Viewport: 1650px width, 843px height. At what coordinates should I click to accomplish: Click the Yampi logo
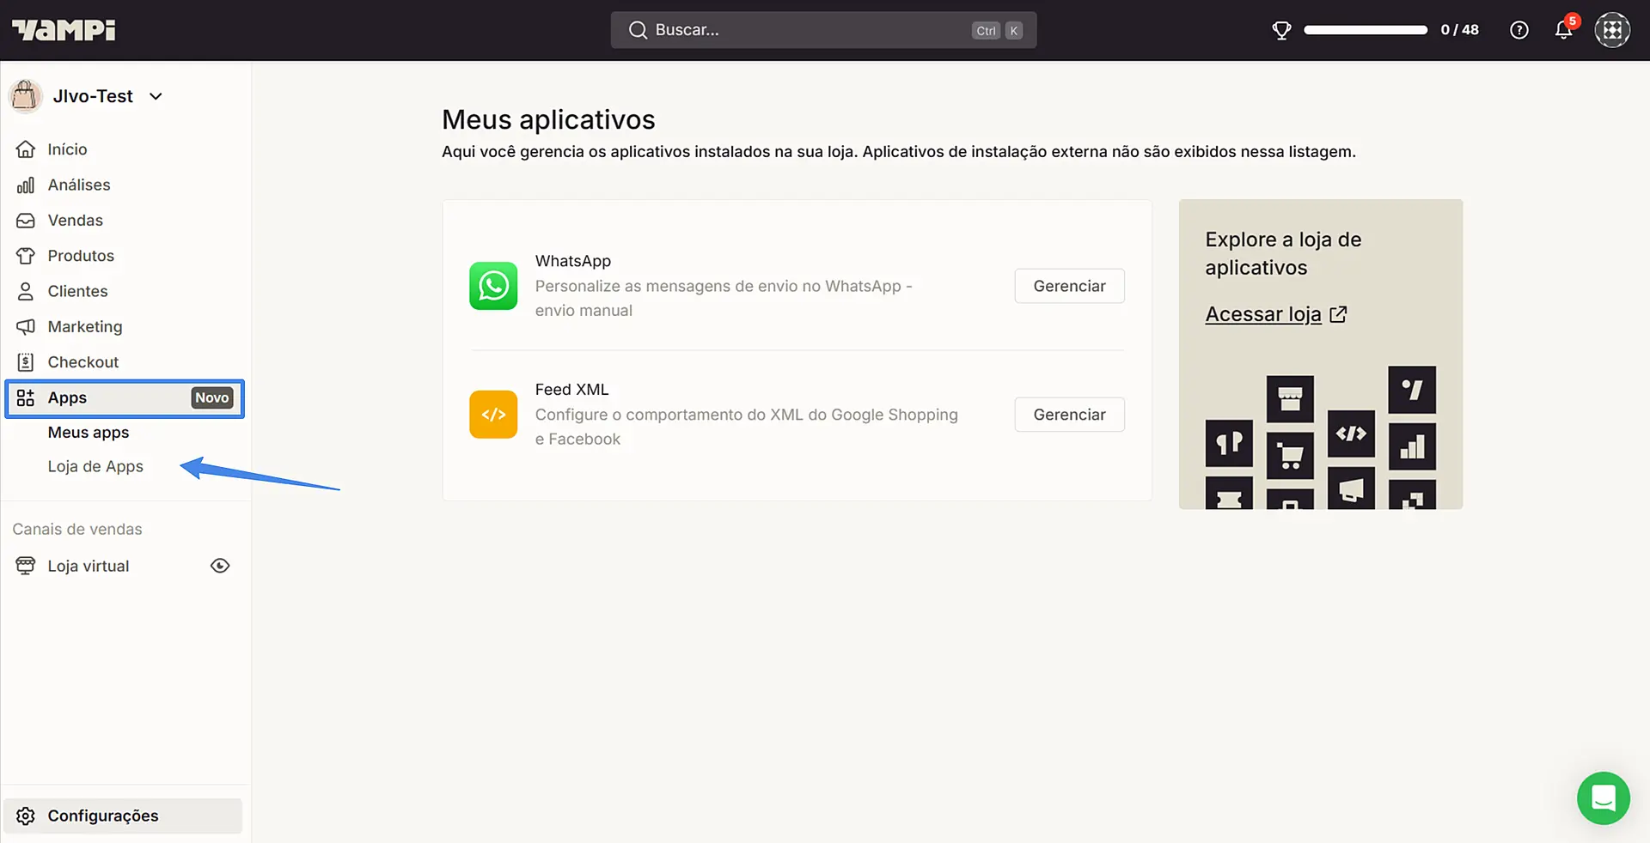[x=64, y=30]
